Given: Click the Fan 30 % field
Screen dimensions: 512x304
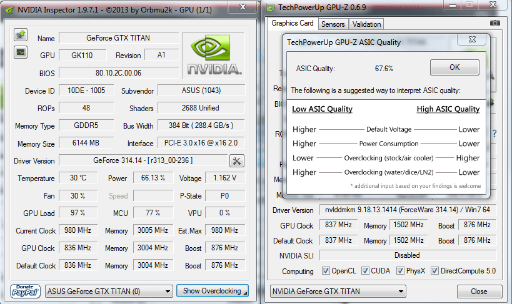Looking at the screenshot, I should coord(78,195).
